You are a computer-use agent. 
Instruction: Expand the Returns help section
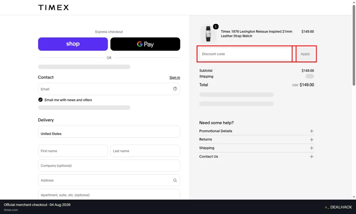pyautogui.click(x=256, y=140)
